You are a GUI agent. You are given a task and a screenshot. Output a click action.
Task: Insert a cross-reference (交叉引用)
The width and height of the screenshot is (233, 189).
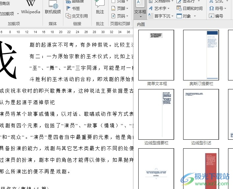pyautogui.click(x=77, y=16)
